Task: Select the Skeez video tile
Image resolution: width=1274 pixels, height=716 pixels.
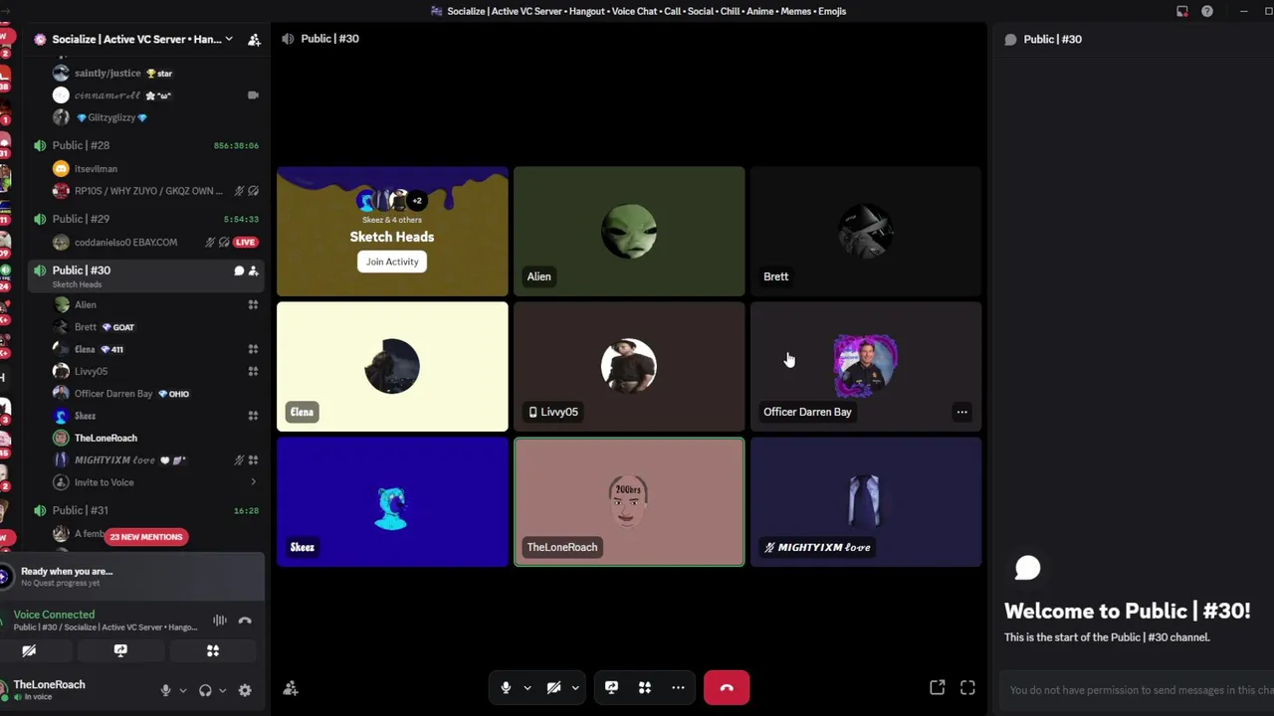Action: [x=392, y=502]
